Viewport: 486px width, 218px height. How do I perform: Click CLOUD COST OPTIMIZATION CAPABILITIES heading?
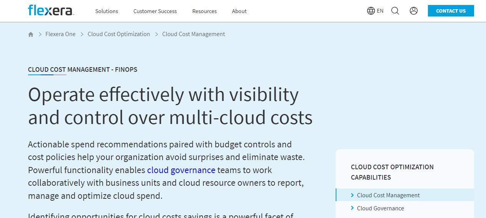392,172
